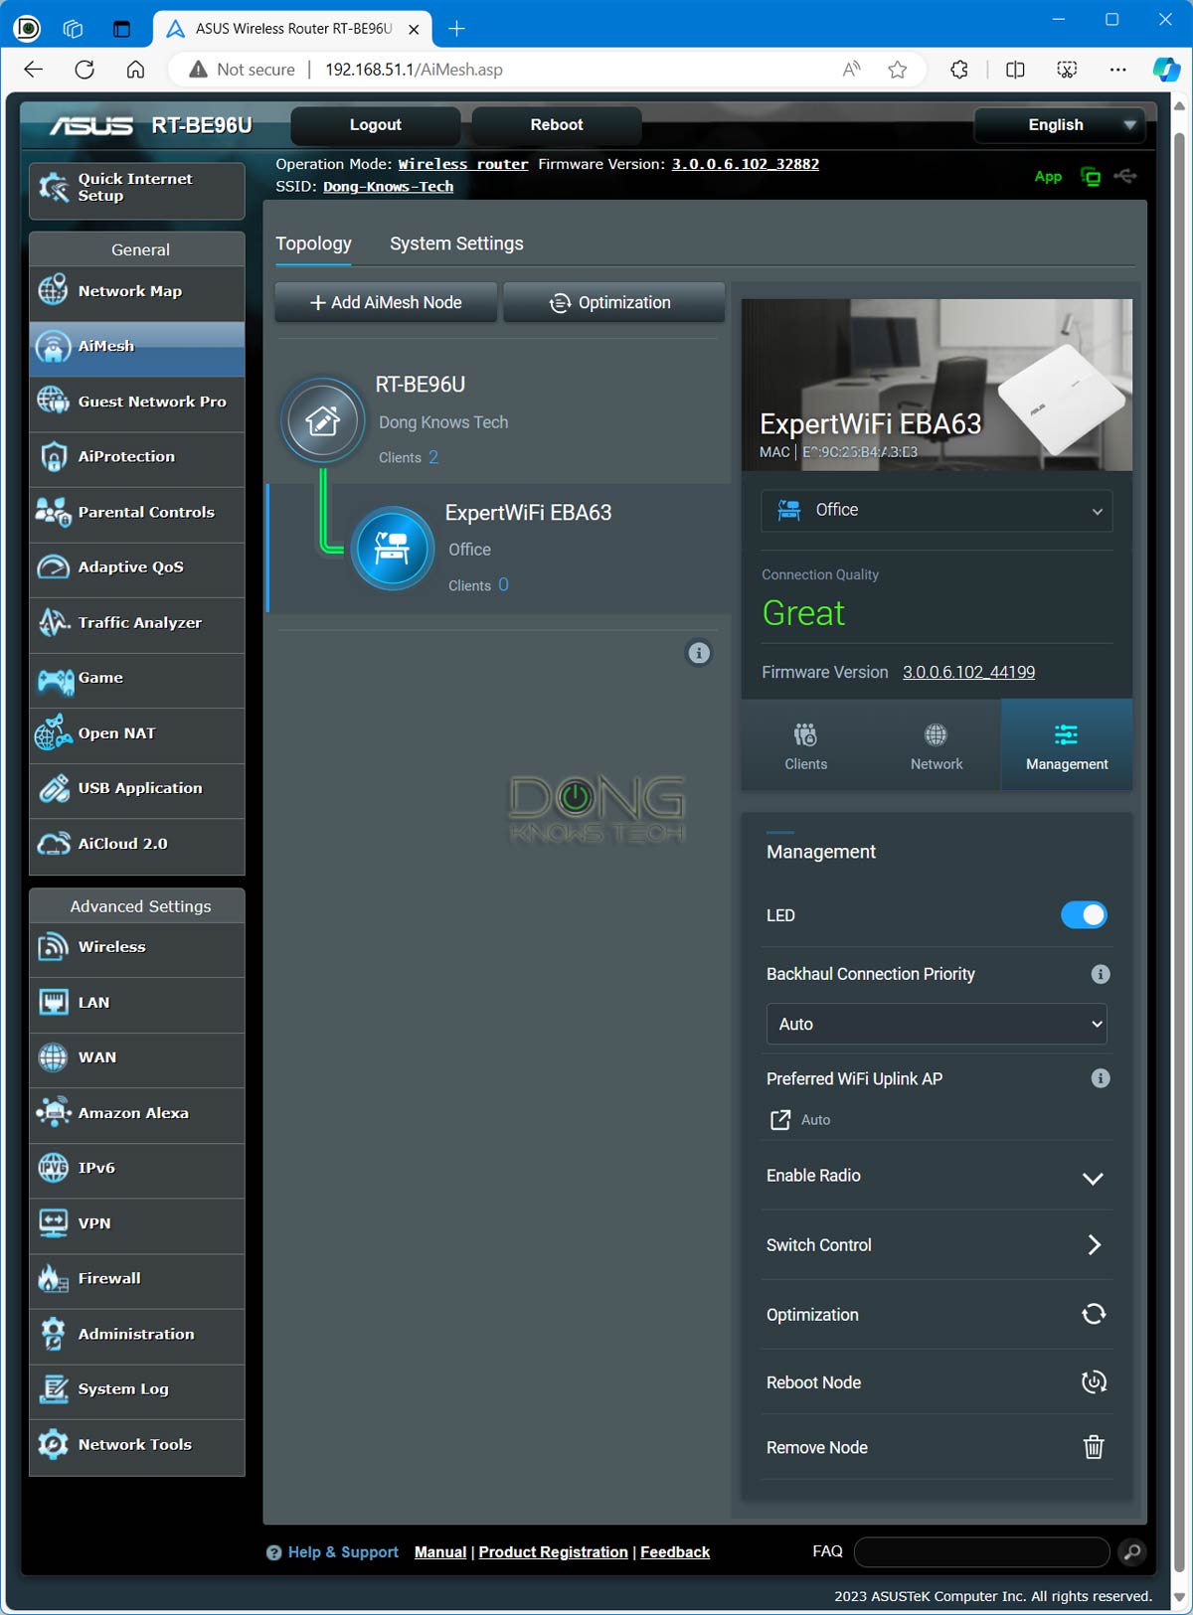Switch to Topology tab

pos(313,243)
